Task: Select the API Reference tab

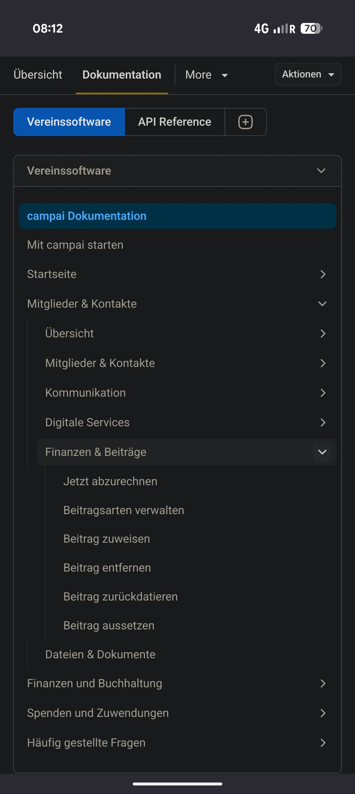Action: coord(175,122)
